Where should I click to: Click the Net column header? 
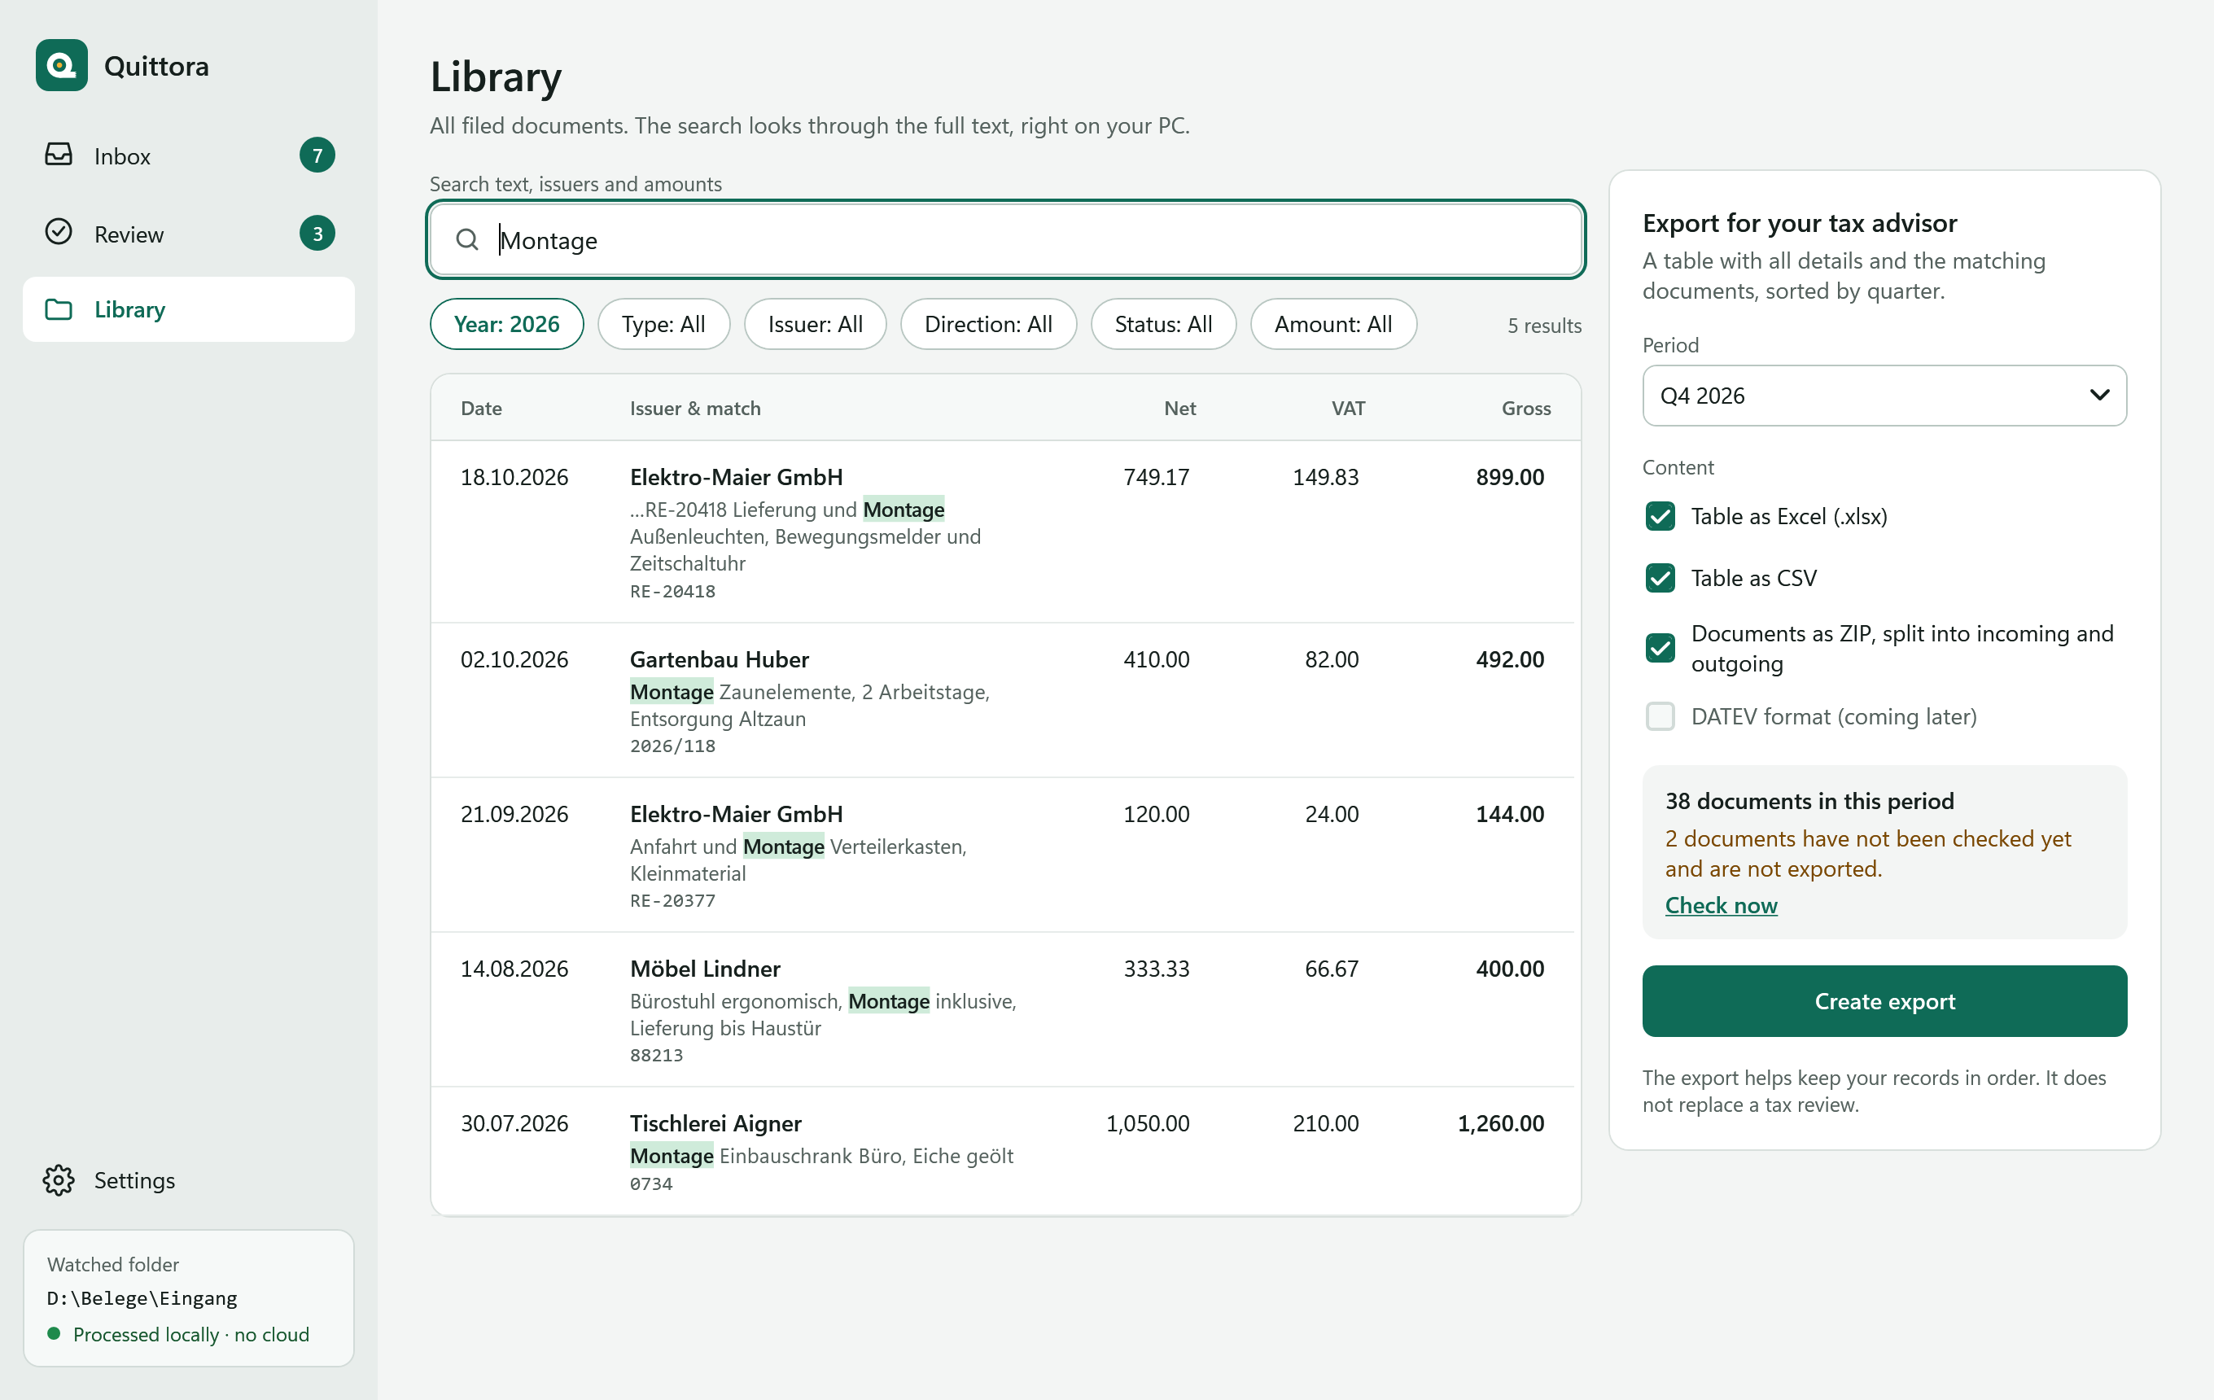(1179, 408)
